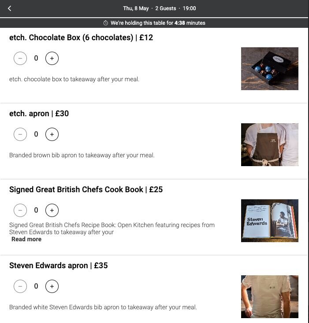
Task: Select the Steven Edwards apron heading
Action: point(58,266)
